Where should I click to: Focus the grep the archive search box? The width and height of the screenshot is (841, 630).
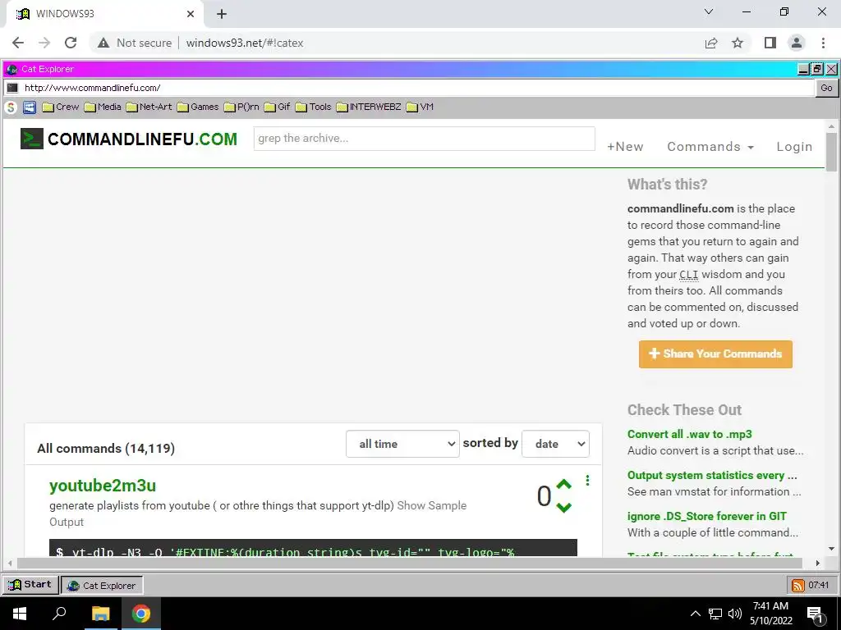click(425, 139)
